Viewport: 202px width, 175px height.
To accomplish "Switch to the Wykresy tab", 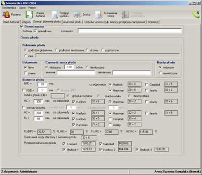I will (153, 22).
